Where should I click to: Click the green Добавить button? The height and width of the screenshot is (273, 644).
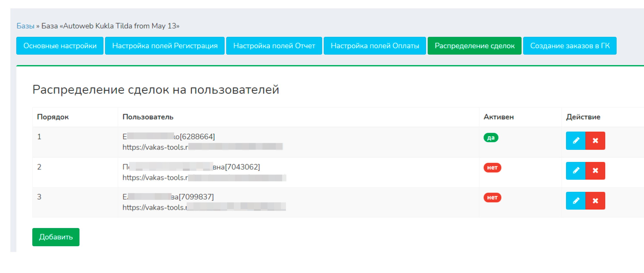[x=56, y=237]
